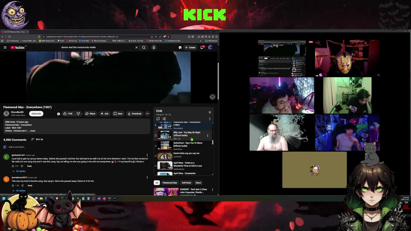The width and height of the screenshot is (411, 231).
Task: Like the comment by @cindybowe3813
Action: [13, 185]
